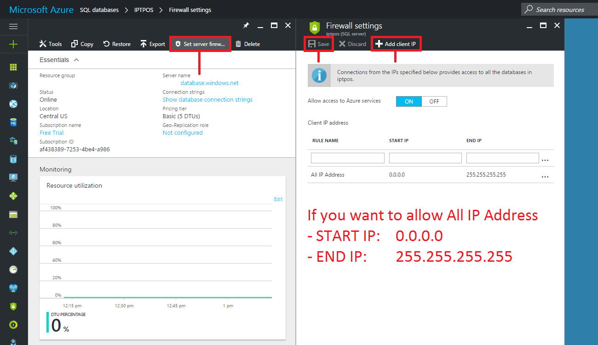This screenshot has width=598, height=345.
Task: Collapse the Essentials section chevron
Action: (x=76, y=60)
